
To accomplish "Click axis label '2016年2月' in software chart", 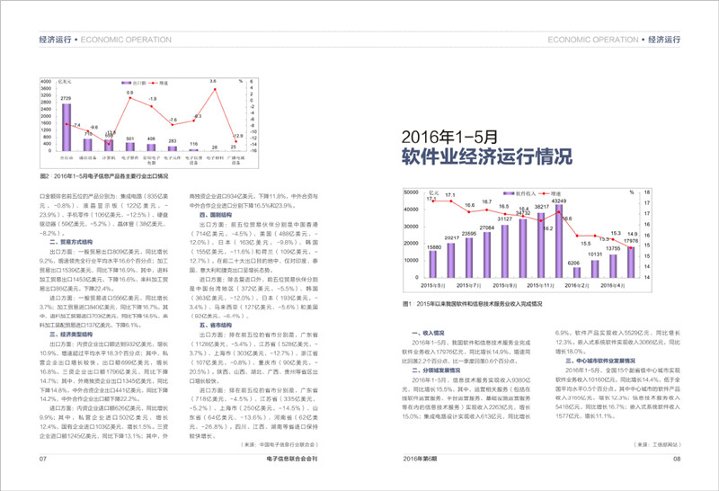I will 577,285.
